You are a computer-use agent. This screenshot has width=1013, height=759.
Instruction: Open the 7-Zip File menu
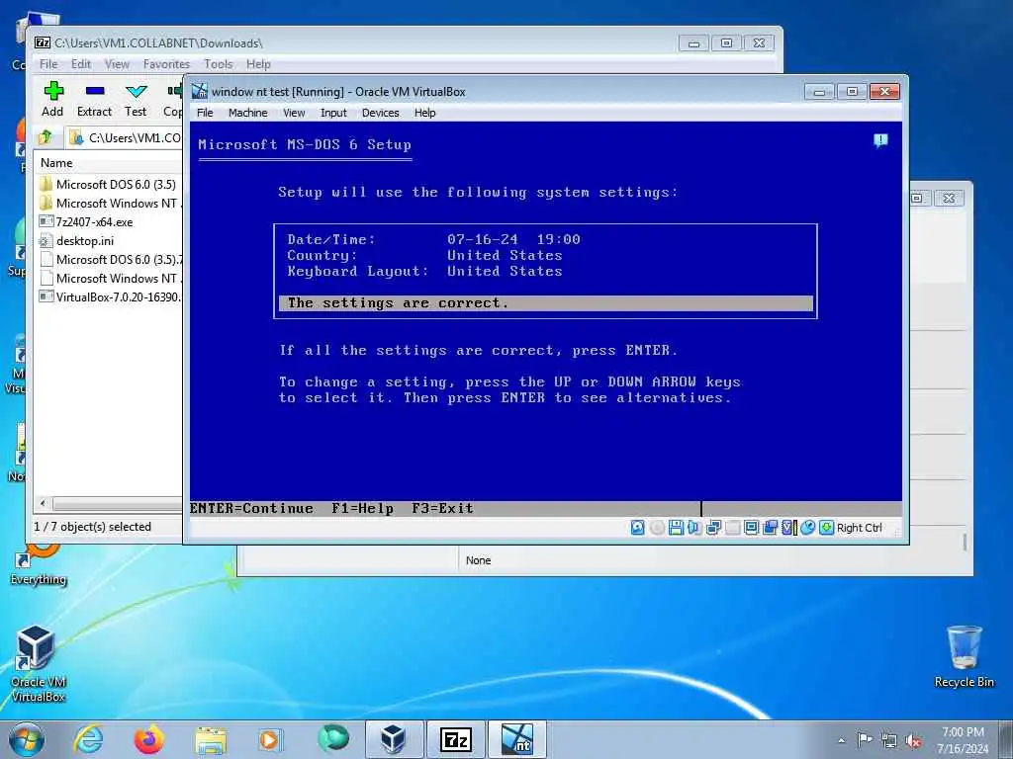click(x=48, y=64)
